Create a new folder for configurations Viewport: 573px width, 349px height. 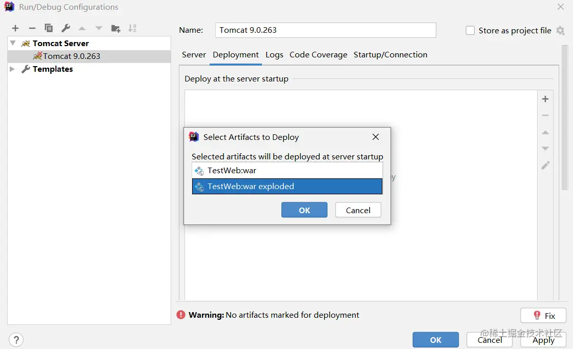[x=115, y=28]
